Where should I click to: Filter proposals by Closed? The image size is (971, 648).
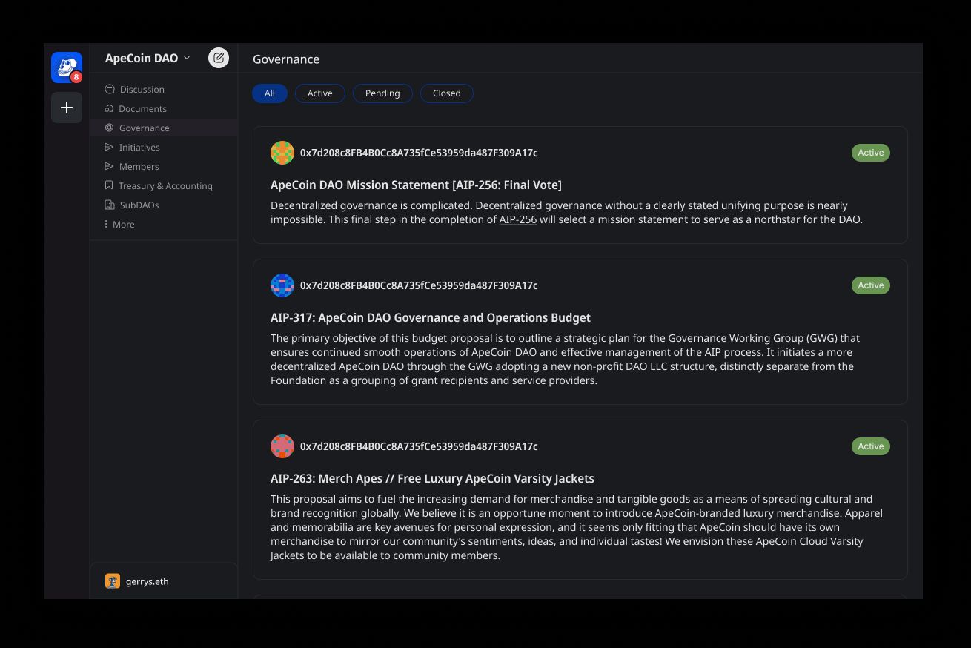tap(447, 93)
